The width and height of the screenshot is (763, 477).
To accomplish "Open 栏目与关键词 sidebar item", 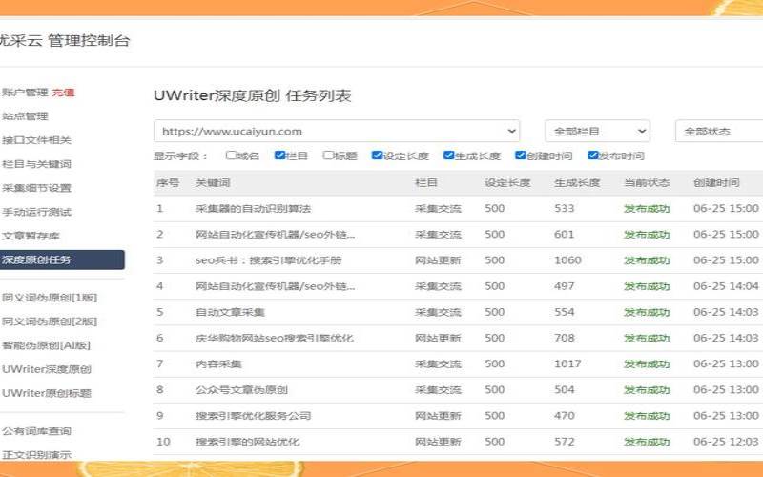I will [x=36, y=164].
